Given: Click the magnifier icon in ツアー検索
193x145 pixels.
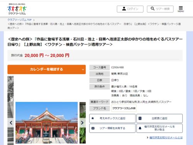Looking at the screenshot, I should coord(152,9).
